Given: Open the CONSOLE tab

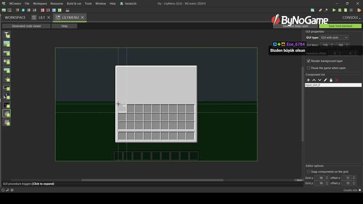Looking at the screenshot, I should (x=350, y=18).
